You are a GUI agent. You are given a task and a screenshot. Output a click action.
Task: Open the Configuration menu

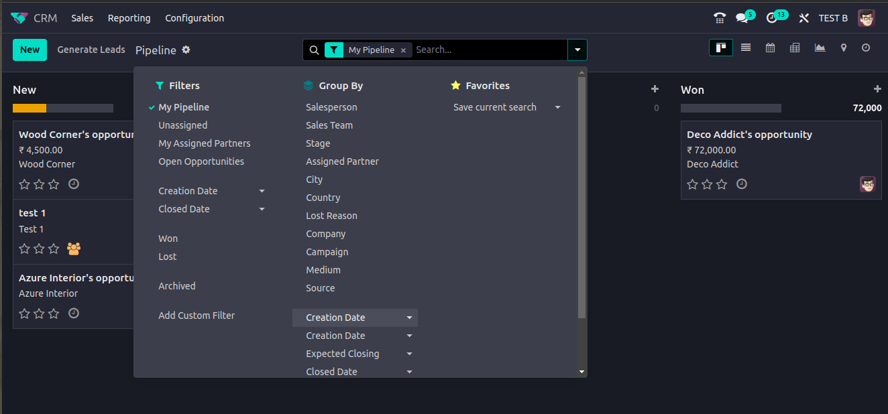click(x=195, y=18)
